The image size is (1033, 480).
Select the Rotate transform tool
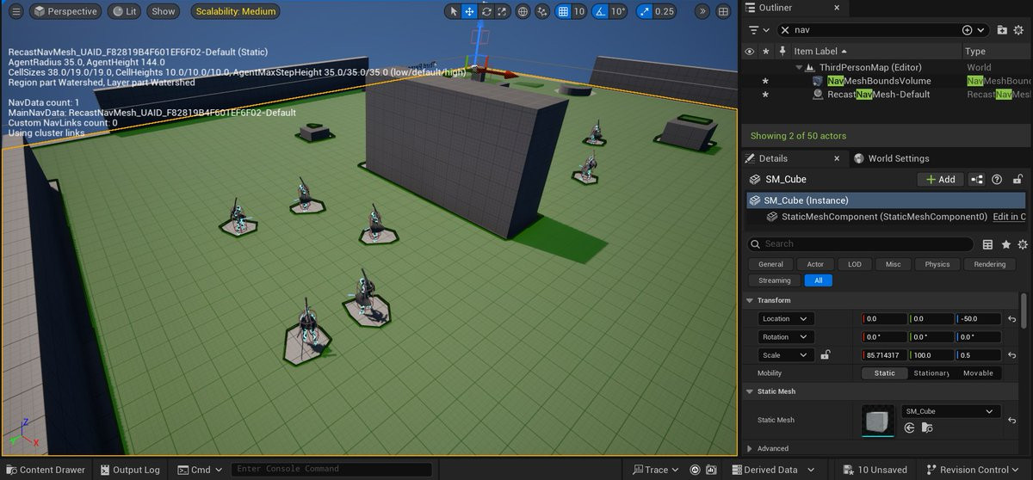click(487, 11)
